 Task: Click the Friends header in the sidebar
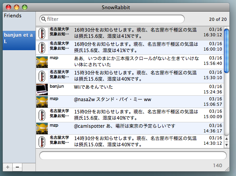13,16
